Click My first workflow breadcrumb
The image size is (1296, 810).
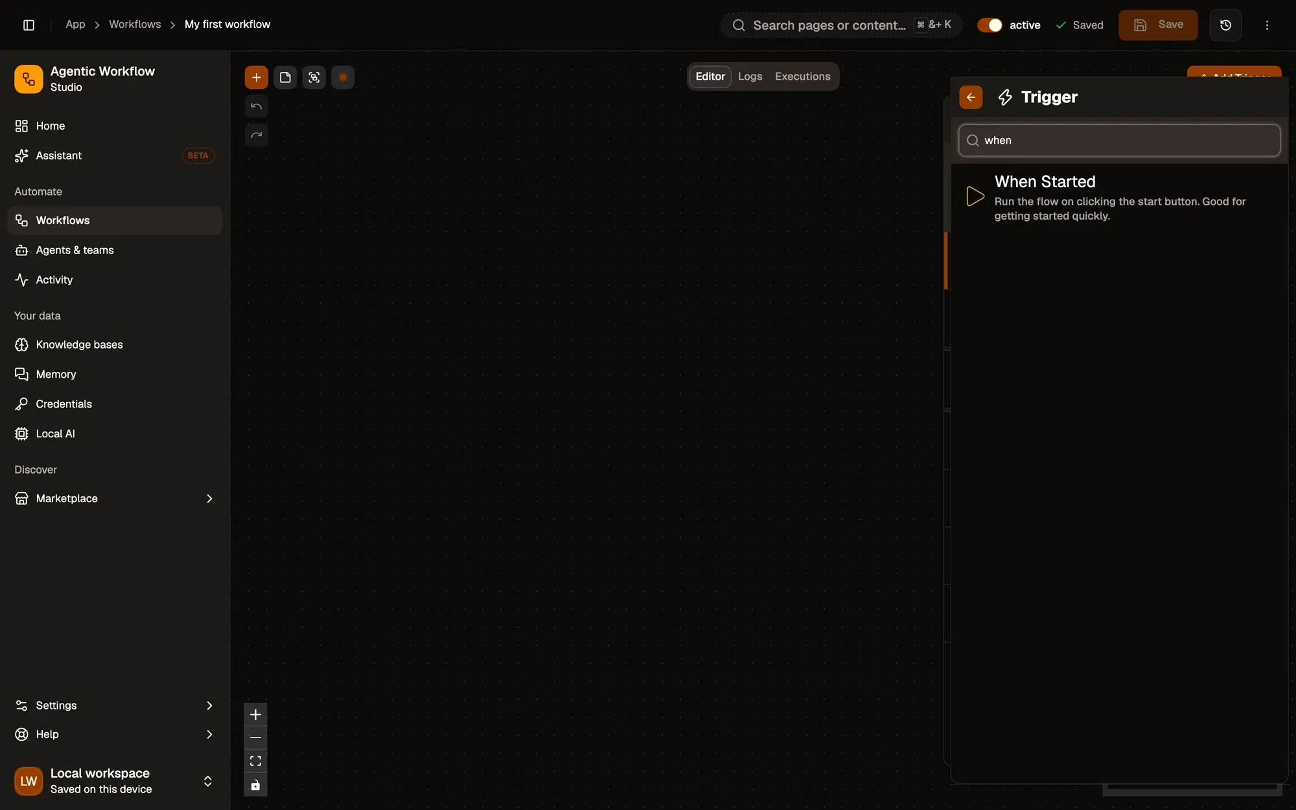[x=227, y=25]
